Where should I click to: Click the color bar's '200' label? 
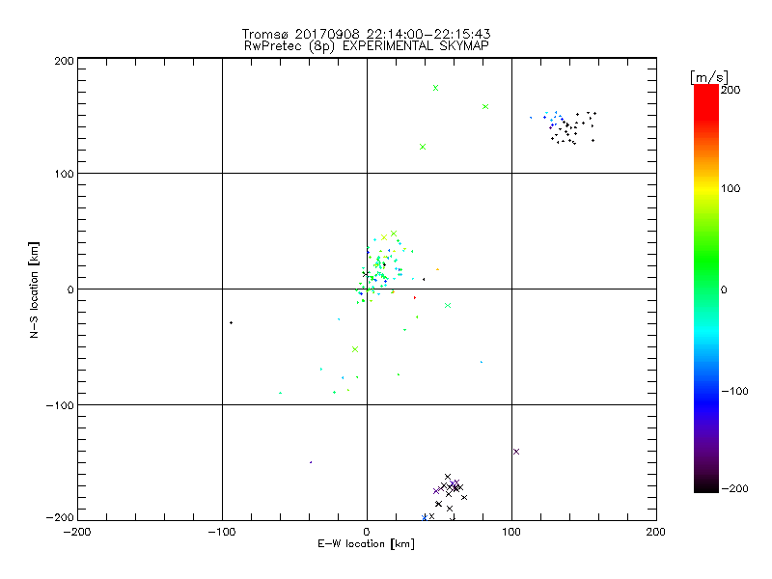click(x=731, y=90)
